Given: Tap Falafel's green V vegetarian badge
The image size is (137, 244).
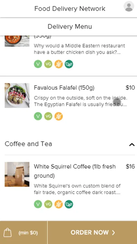Looking at the screenshot, I should pyautogui.click(x=38, y=116).
